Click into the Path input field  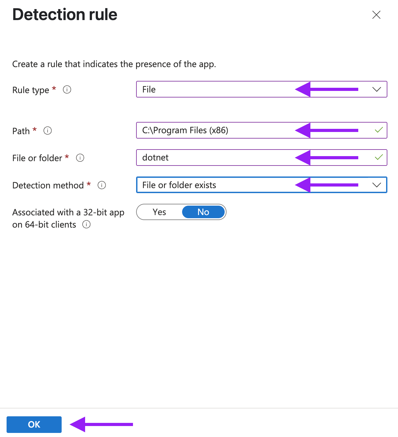pos(262,130)
